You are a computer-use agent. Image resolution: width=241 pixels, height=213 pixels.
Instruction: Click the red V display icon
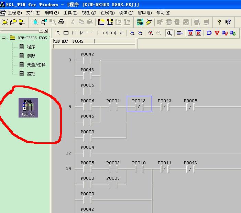tap(217, 33)
